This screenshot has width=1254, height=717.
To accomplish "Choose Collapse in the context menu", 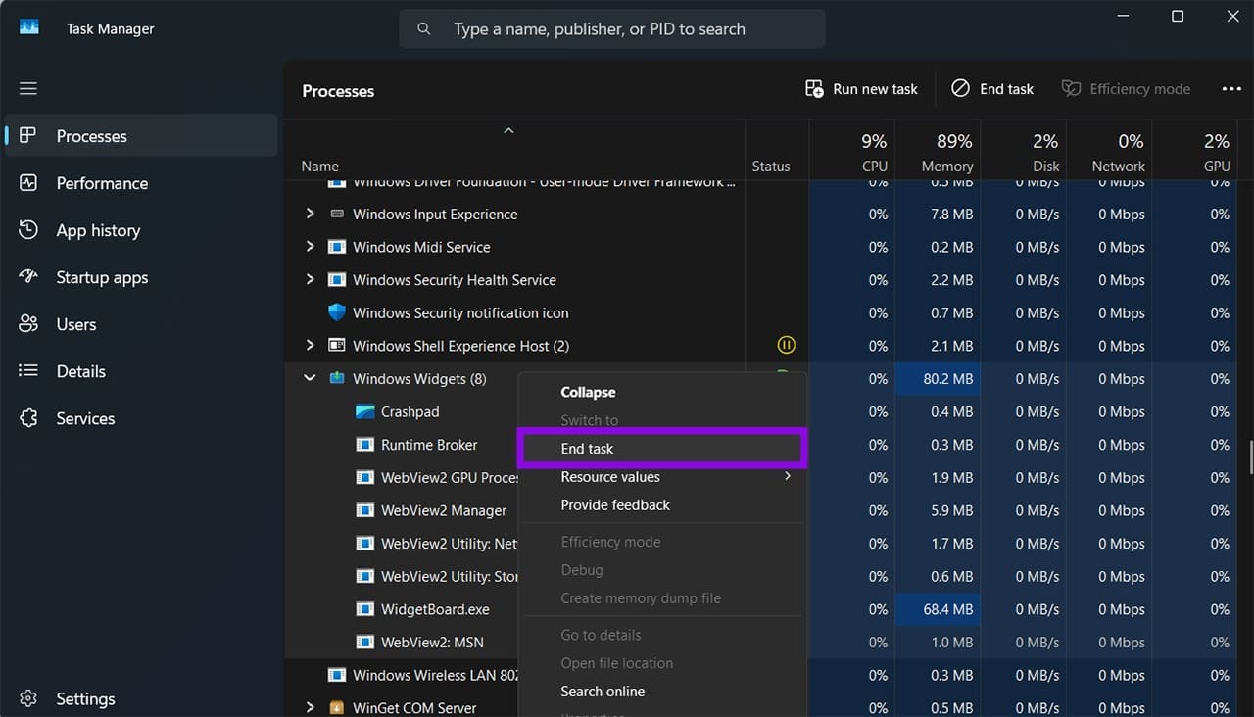I will (661, 392).
